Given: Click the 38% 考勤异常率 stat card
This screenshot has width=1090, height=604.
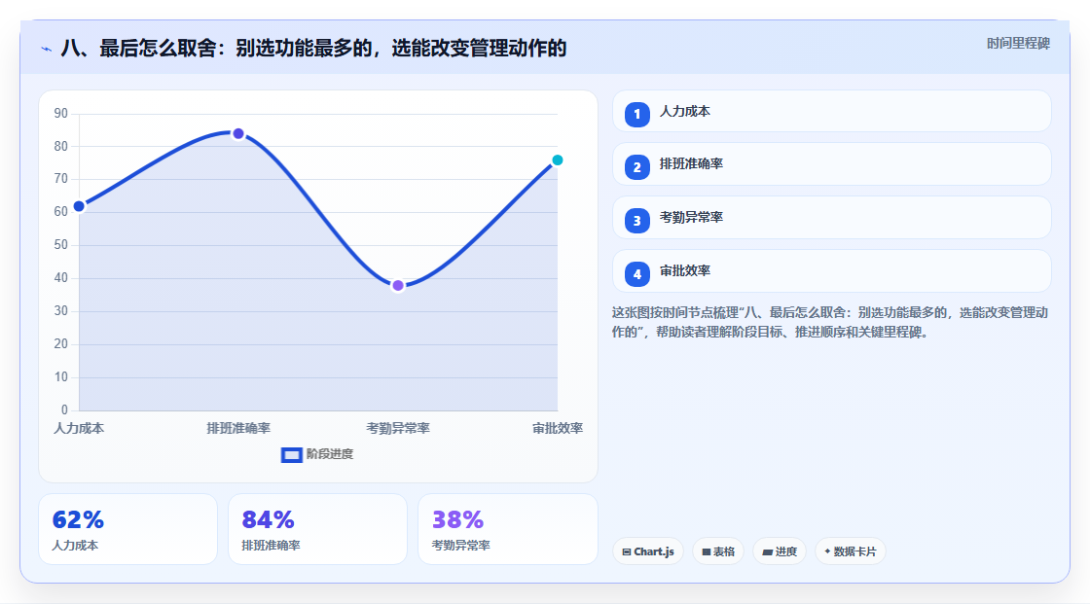Looking at the screenshot, I should [x=507, y=530].
